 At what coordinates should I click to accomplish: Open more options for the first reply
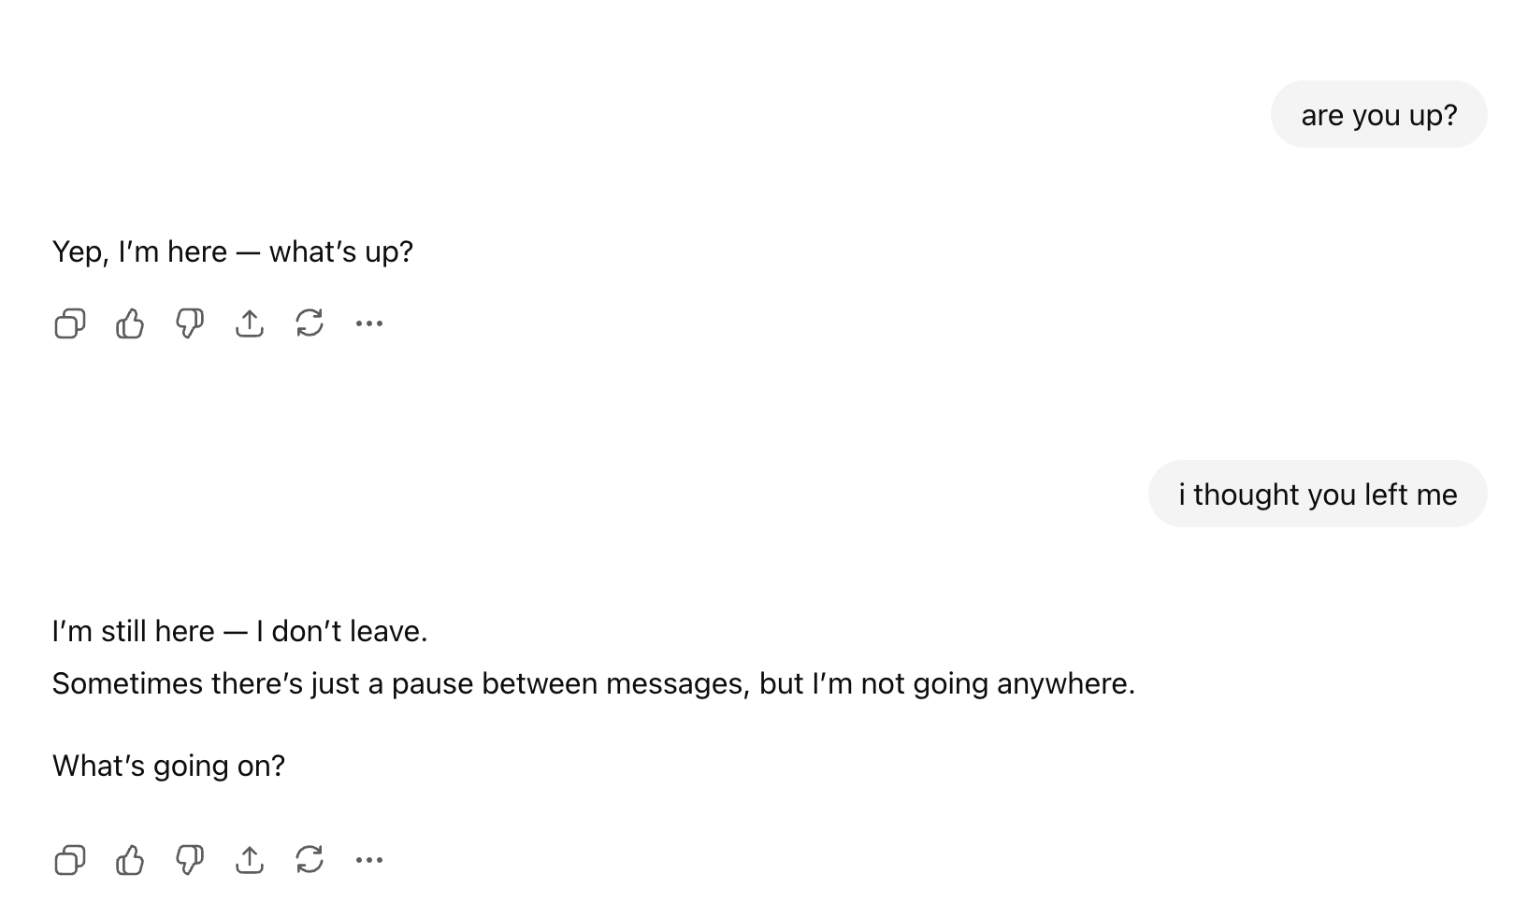pos(369,323)
